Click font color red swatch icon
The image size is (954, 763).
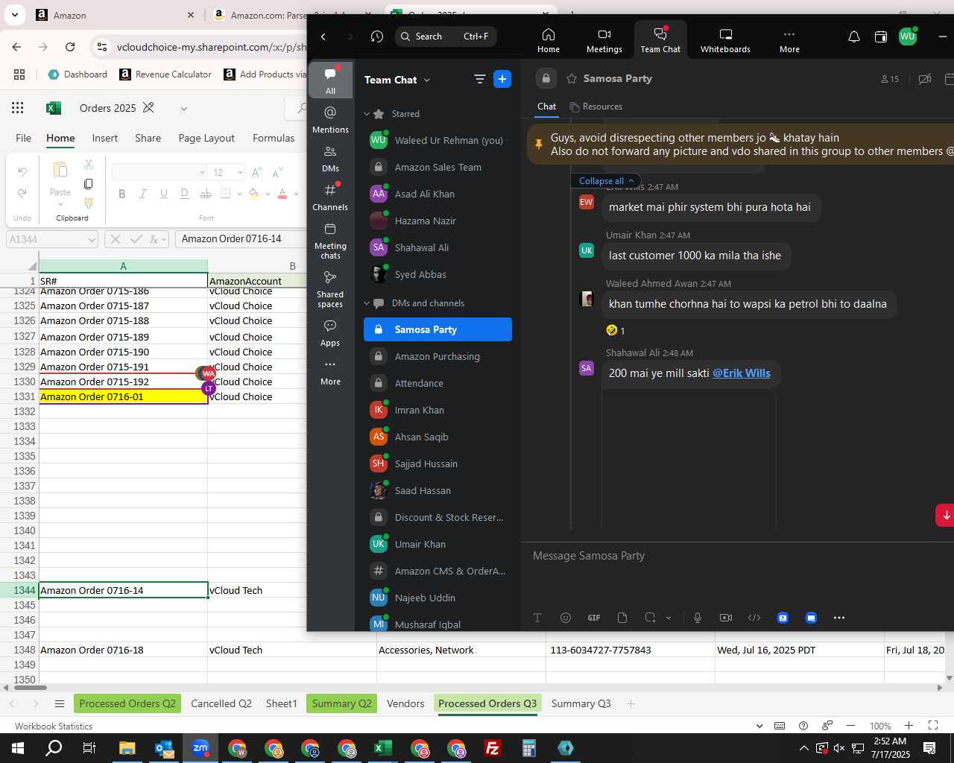282,194
